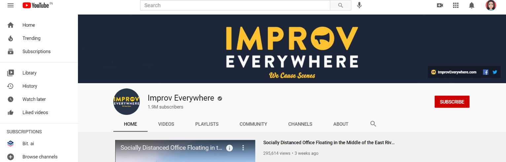Click Trending label in sidebar
This screenshot has height=162, width=506.
31,38
